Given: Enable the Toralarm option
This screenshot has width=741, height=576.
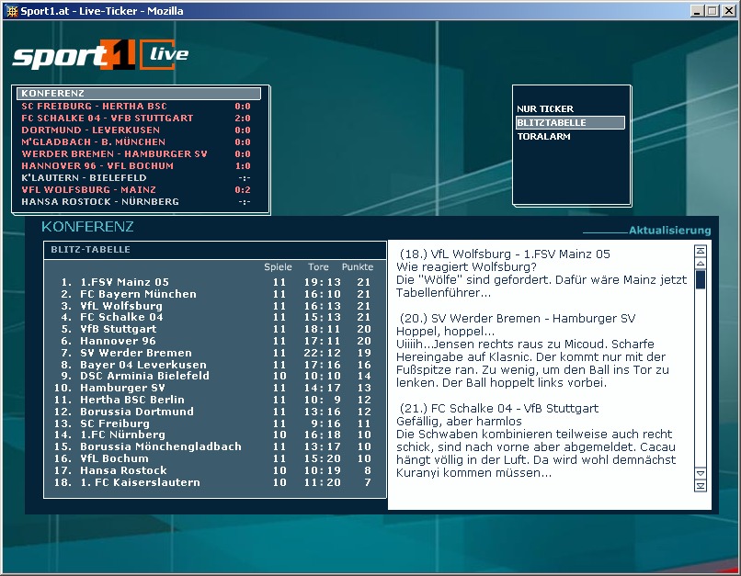Looking at the screenshot, I should click(x=543, y=137).
